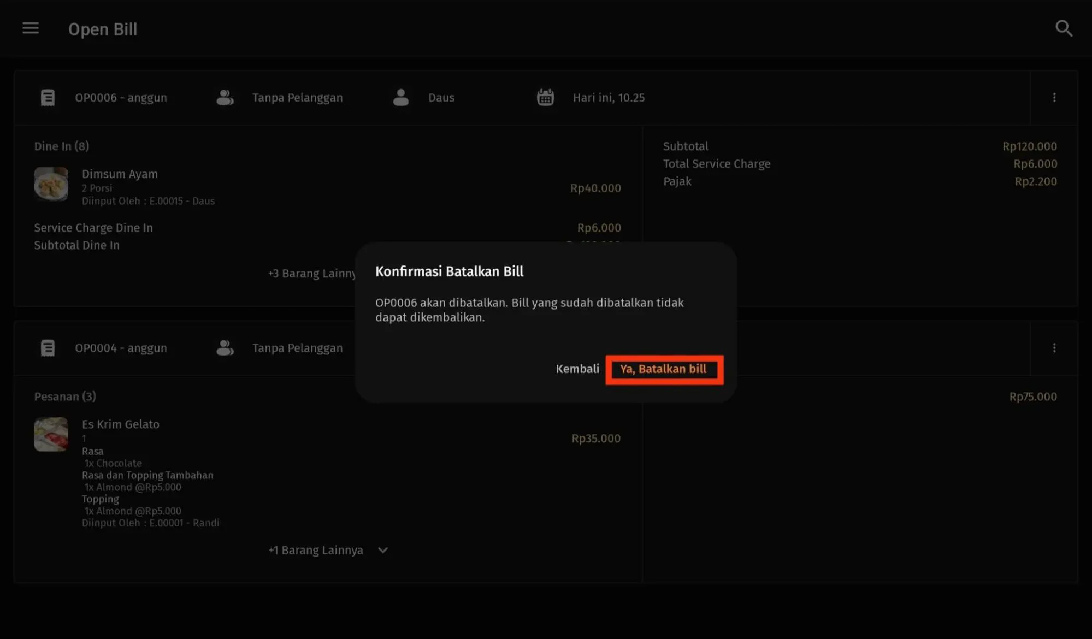1092x639 pixels.
Task: Open three-dot menu for OP0006 bill
Action: click(1054, 98)
